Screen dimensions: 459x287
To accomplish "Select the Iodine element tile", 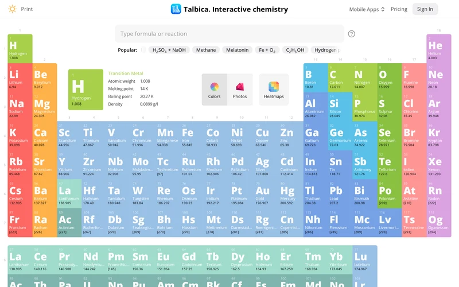I will tap(414, 165).
